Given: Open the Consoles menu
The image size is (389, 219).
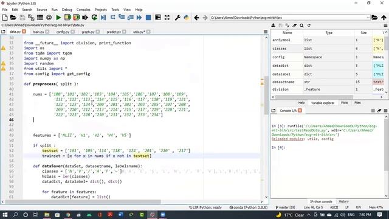Looking at the screenshot, I should click(83, 10).
